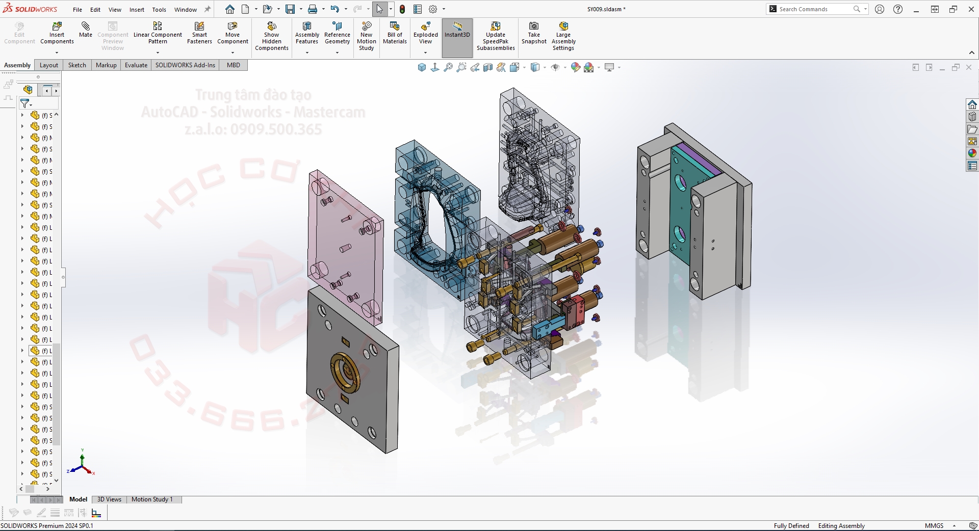Image resolution: width=979 pixels, height=531 pixels.
Task: Open Large Assembly Settings
Action: click(563, 36)
